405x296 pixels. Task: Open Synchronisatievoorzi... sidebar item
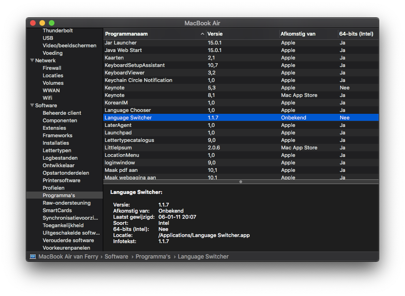[x=70, y=218]
